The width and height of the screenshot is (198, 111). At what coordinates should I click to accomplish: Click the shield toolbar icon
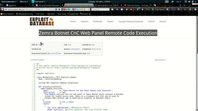point(138,10)
